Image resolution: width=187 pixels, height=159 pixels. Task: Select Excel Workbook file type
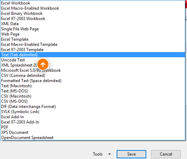coord(92,3)
